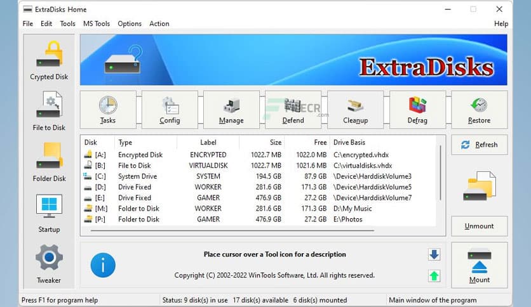Click the folder icon for disk P:
Screen dimensions: 531x307
point(88,219)
